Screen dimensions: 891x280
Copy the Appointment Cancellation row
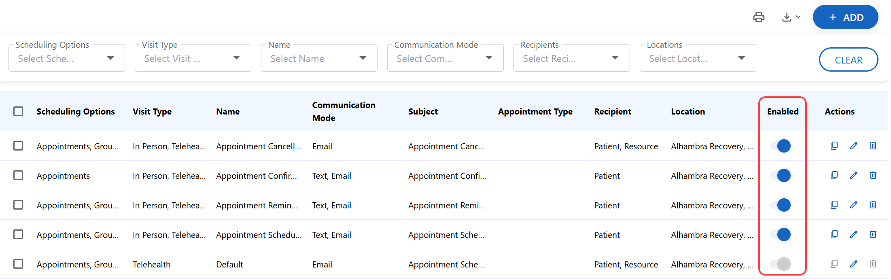[834, 146]
